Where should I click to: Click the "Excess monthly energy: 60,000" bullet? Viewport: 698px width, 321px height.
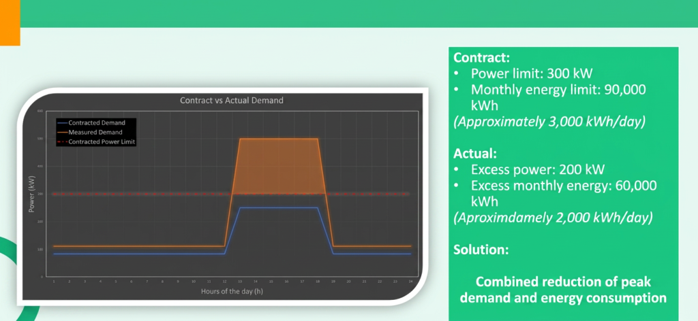point(564,186)
